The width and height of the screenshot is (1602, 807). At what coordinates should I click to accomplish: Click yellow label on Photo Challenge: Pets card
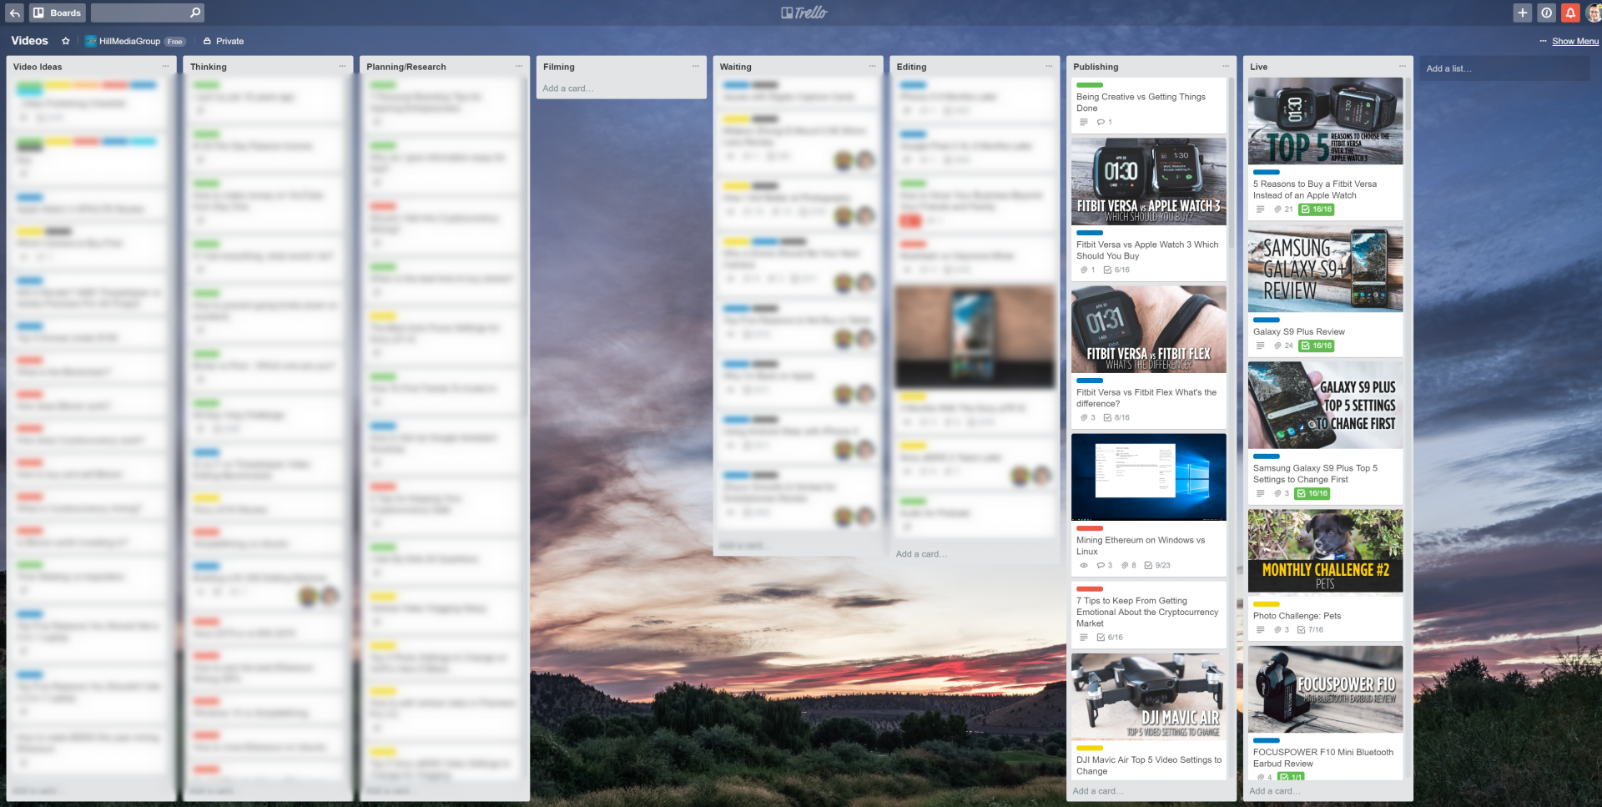point(1266,604)
